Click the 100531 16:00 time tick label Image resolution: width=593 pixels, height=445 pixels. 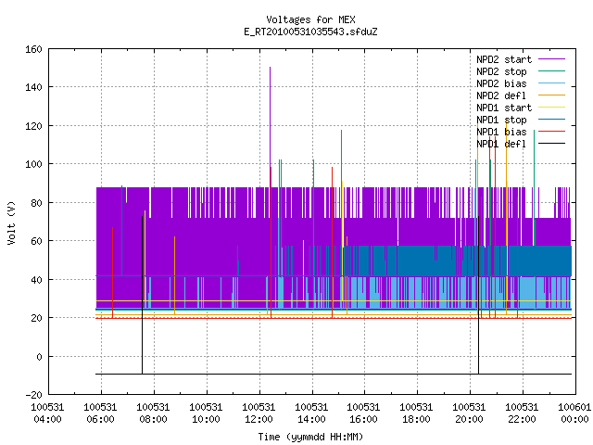pyautogui.click(x=364, y=413)
